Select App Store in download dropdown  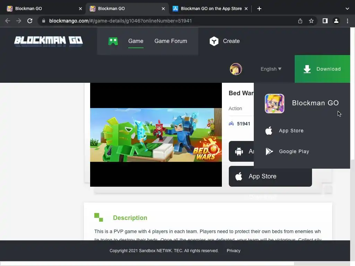(x=291, y=131)
